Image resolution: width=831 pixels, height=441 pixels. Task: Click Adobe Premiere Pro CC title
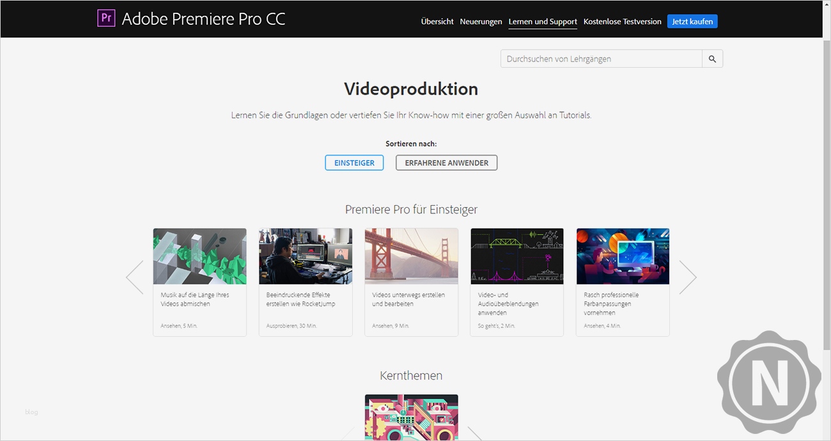point(203,19)
